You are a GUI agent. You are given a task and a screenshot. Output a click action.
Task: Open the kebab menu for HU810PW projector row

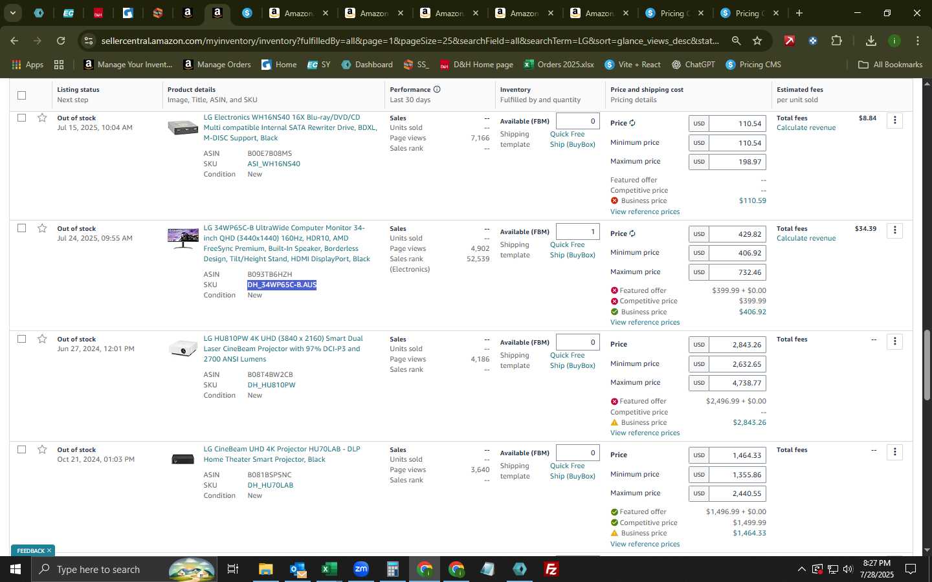(894, 341)
